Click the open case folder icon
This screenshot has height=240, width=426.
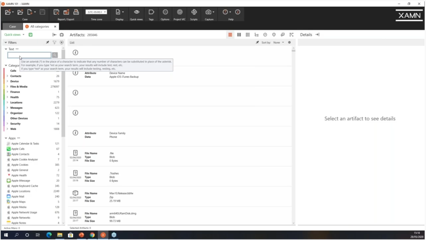tap(8, 12)
